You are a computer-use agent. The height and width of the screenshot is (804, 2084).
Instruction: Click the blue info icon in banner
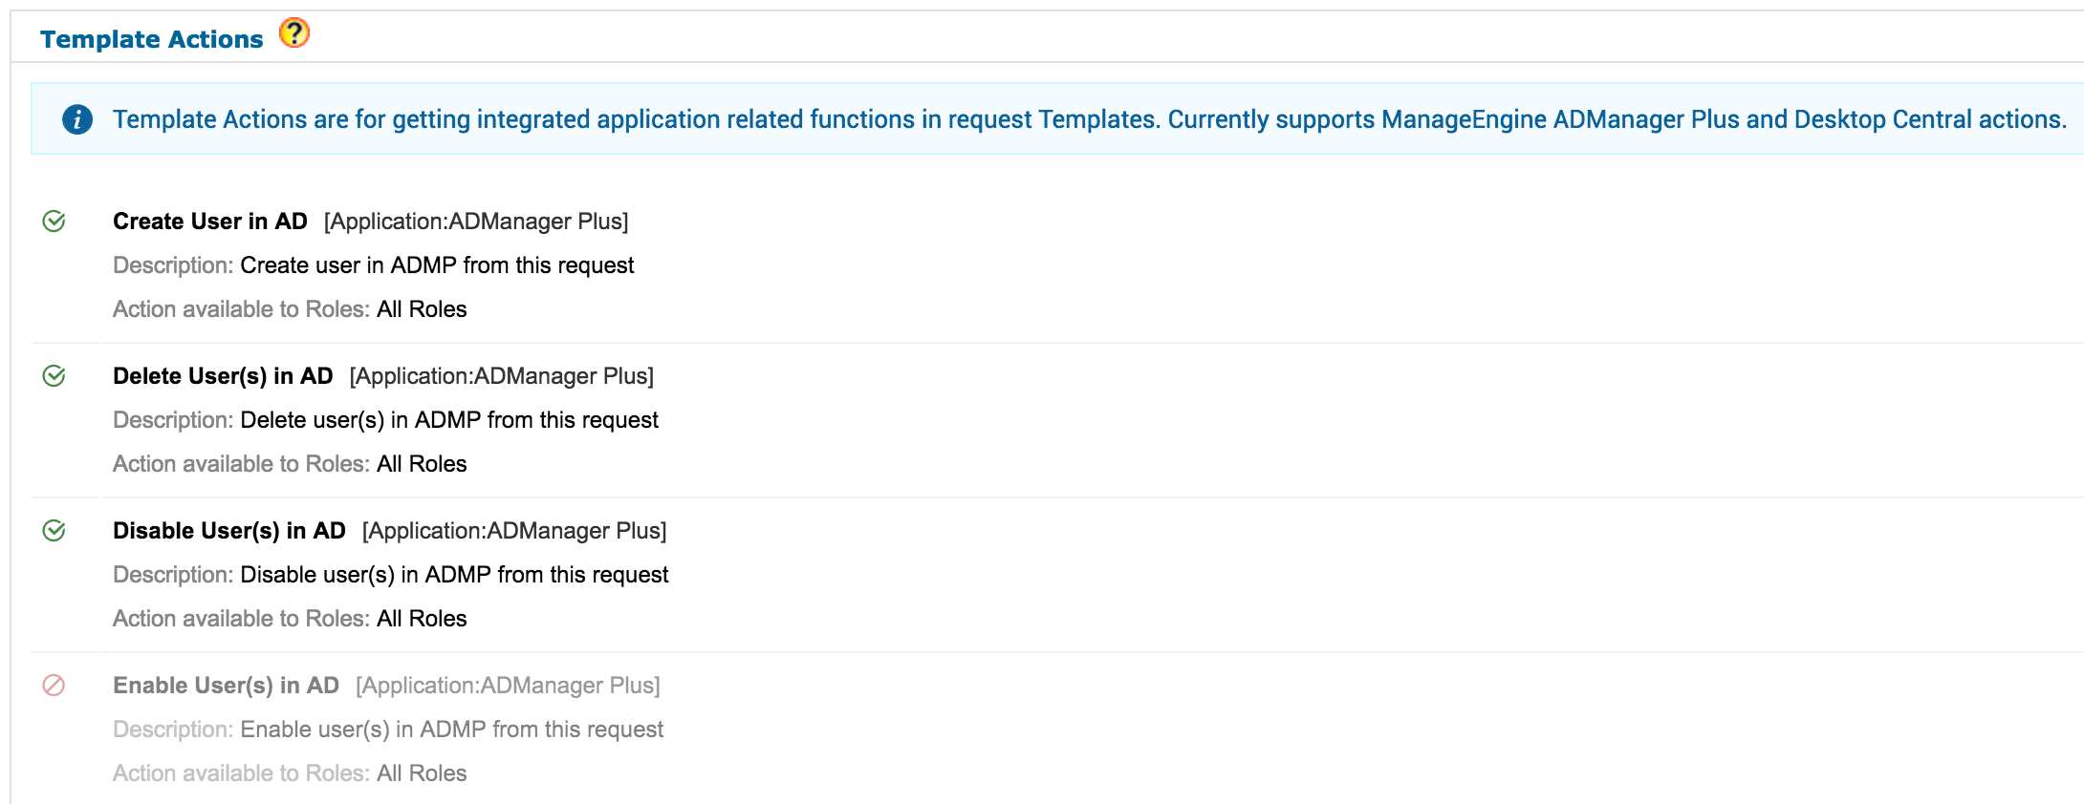77,119
